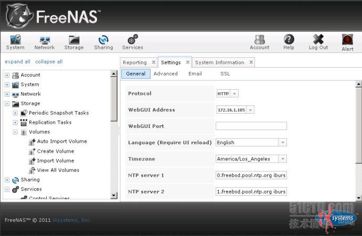Click Sharing node icon in tree
The image size is (362, 236).
[x=15, y=180]
